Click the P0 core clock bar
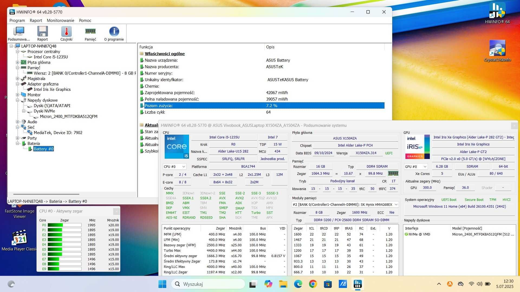Viewport: 520px width, 292px height. coord(64,225)
